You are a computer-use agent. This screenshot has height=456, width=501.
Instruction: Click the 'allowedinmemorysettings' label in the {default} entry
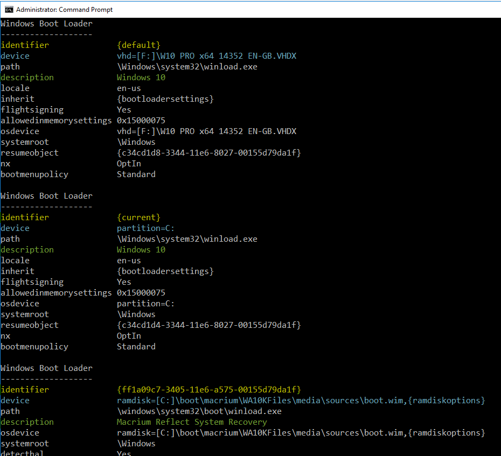point(56,121)
